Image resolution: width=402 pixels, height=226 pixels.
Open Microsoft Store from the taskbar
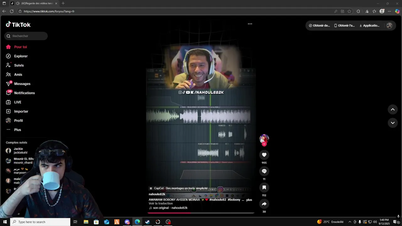(x=96, y=222)
